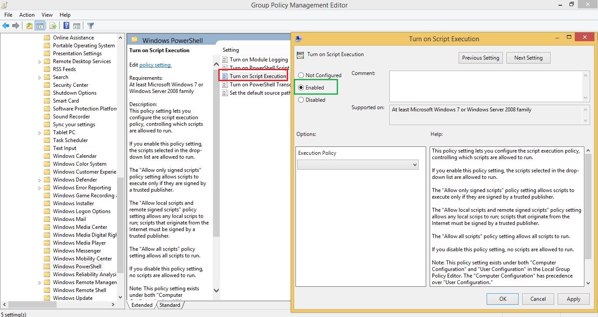Click the Export List toolbar icon
The height and width of the screenshot is (317, 598).
click(53, 26)
